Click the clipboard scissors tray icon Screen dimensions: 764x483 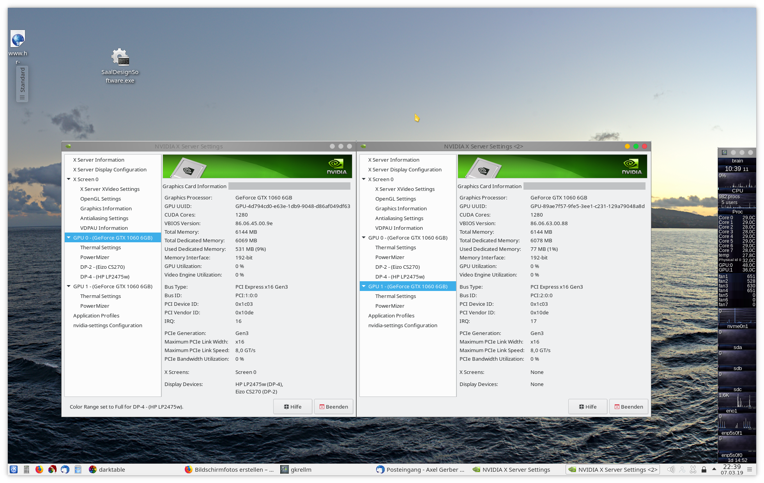point(693,469)
